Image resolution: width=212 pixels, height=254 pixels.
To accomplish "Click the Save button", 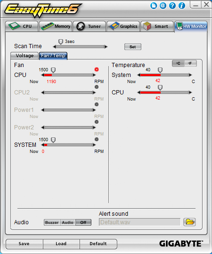I will (24, 244).
